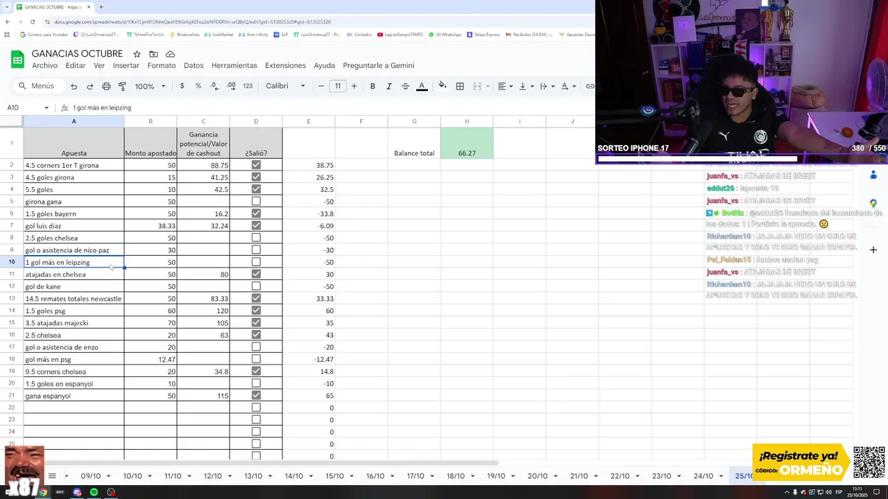Viewport: 888px width, 499px height.
Task: Check ¿Salió? box for gol de kane
Action: [256, 286]
